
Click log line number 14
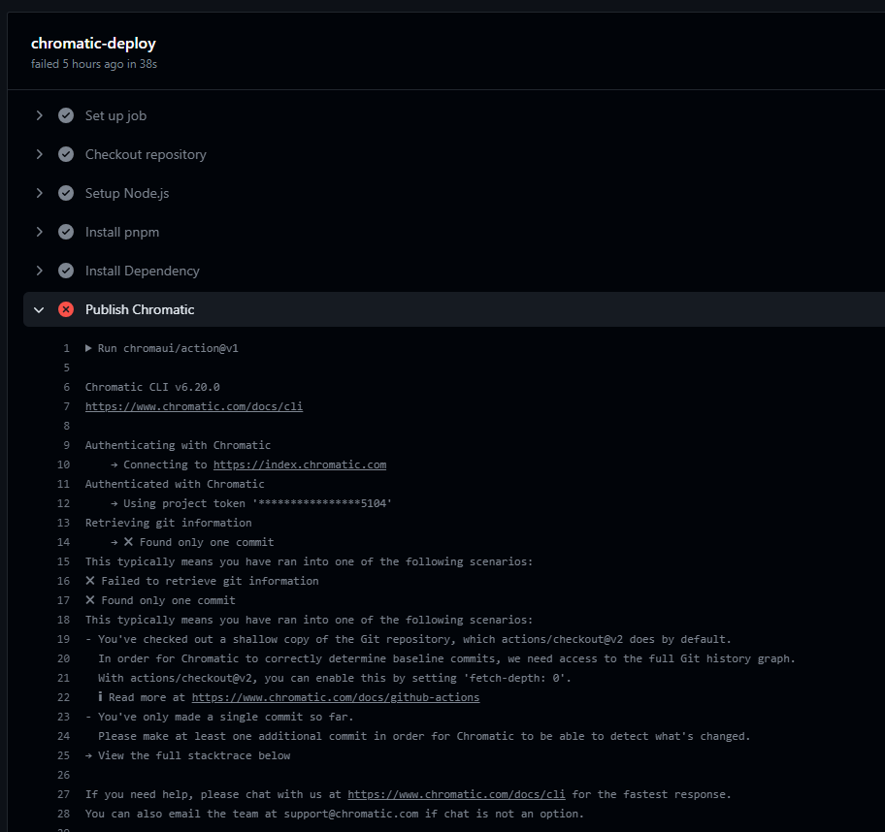(x=63, y=543)
